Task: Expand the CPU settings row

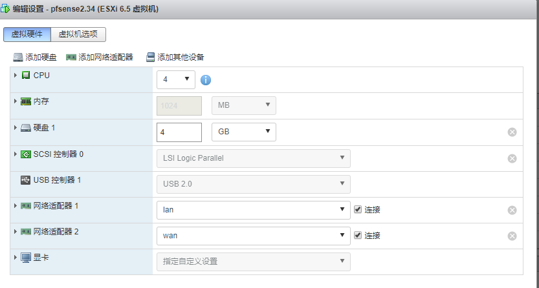Action: [16, 76]
